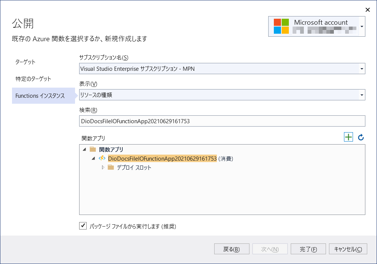Click the (消費) plan text
This screenshot has width=377, height=264.
(225, 159)
